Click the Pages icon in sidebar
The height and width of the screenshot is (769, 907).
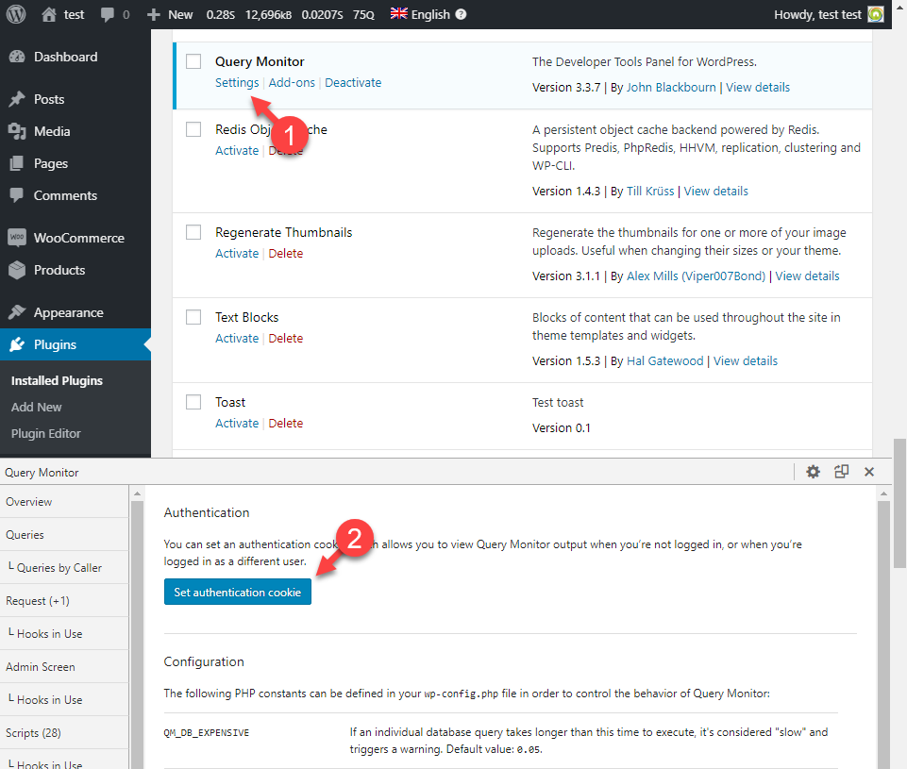pos(17,163)
